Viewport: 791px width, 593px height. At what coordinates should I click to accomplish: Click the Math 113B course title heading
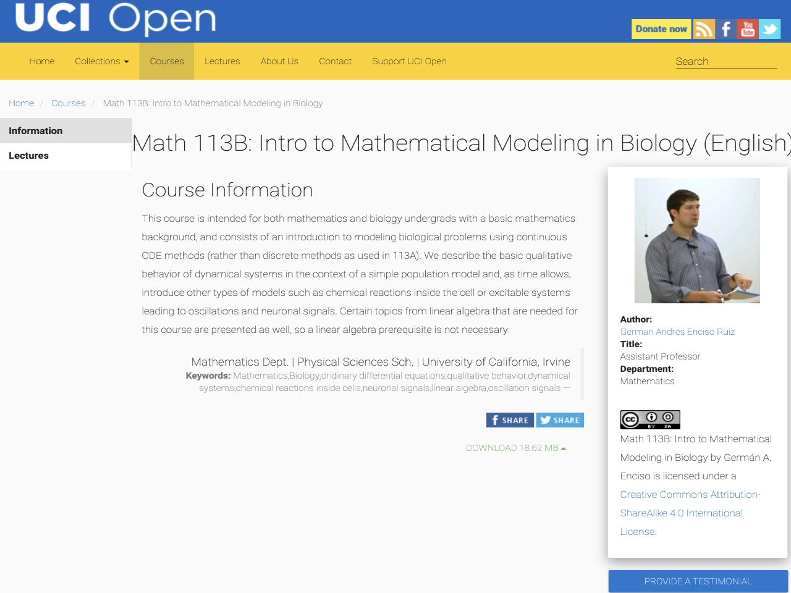(461, 143)
